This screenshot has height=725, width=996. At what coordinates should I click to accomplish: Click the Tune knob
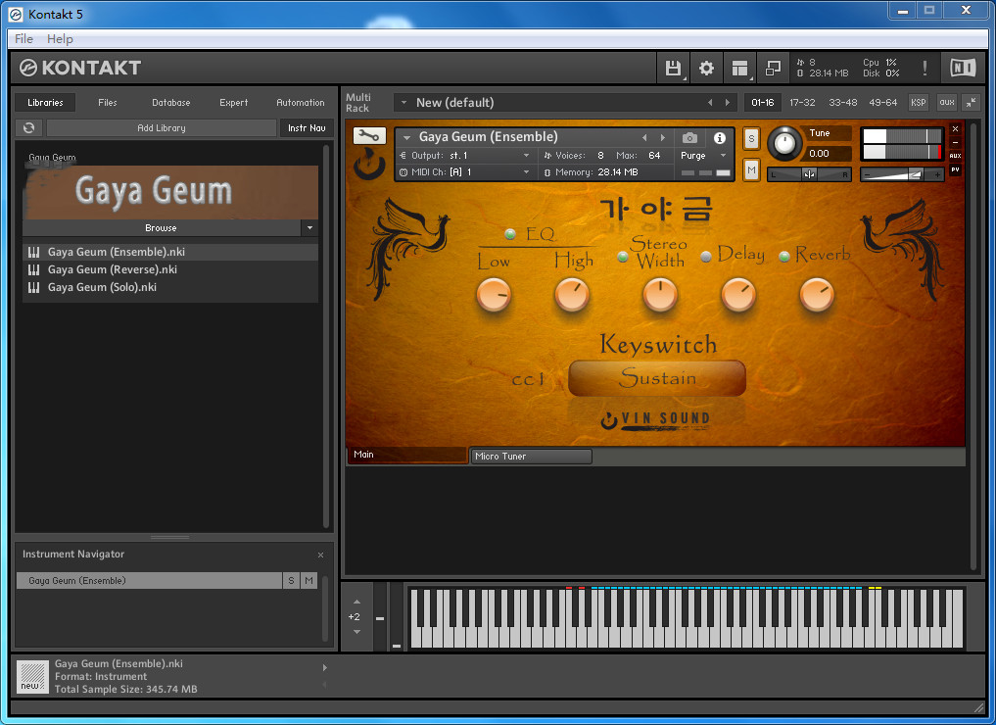pos(785,144)
